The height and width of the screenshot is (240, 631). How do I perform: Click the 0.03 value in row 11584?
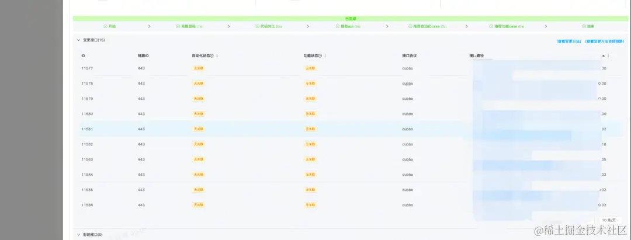click(x=604, y=175)
